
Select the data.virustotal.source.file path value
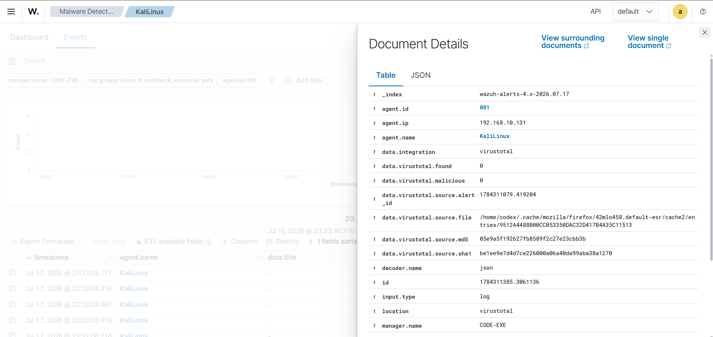(587, 221)
